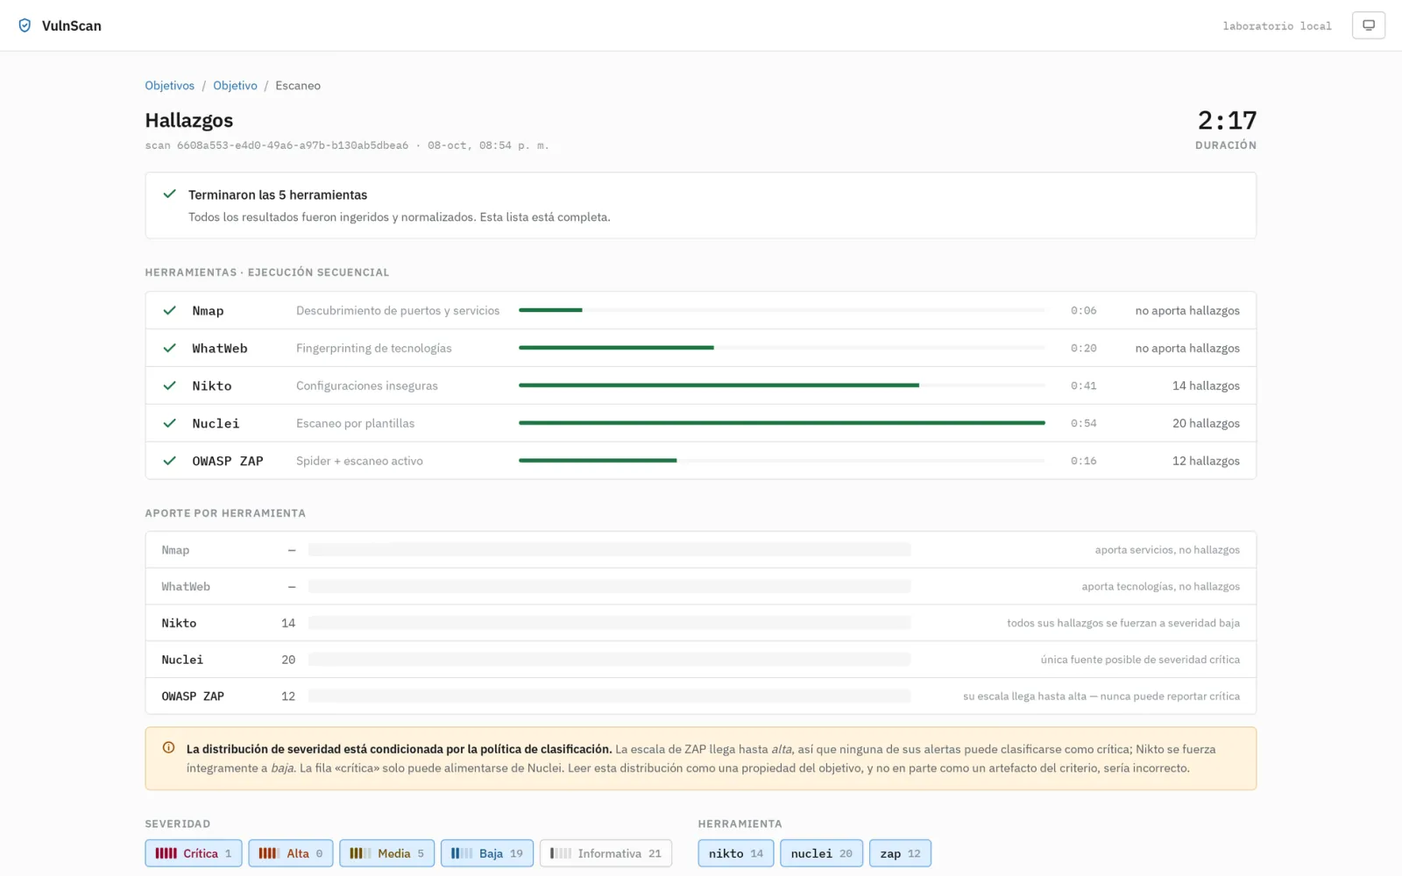Click the checkmark icon beside Nuclei
1402x876 pixels.
click(x=170, y=423)
